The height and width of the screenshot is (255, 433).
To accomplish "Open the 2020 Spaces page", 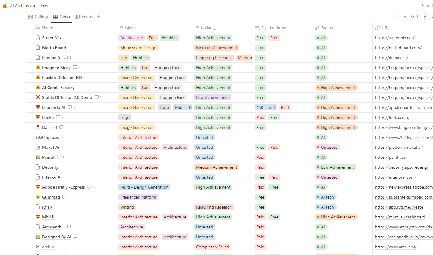I will (47, 137).
